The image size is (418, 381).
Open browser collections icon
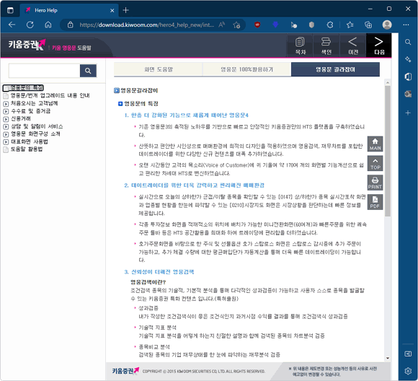tap(368, 25)
